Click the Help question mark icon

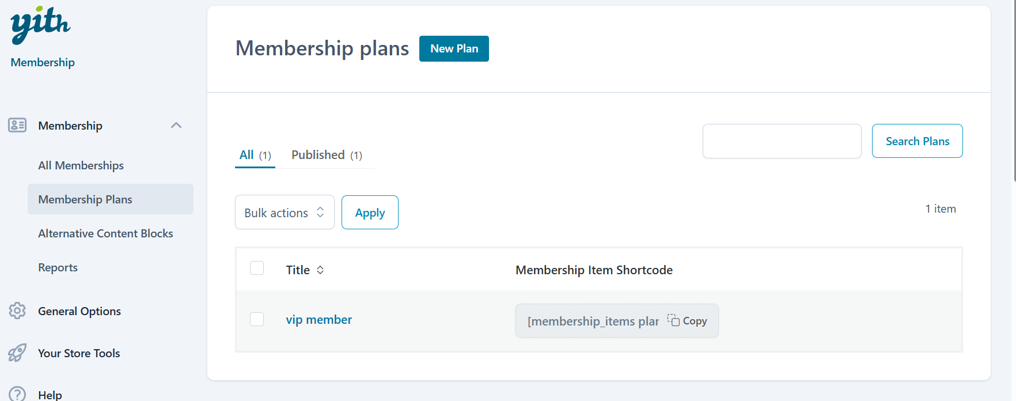pos(17,394)
